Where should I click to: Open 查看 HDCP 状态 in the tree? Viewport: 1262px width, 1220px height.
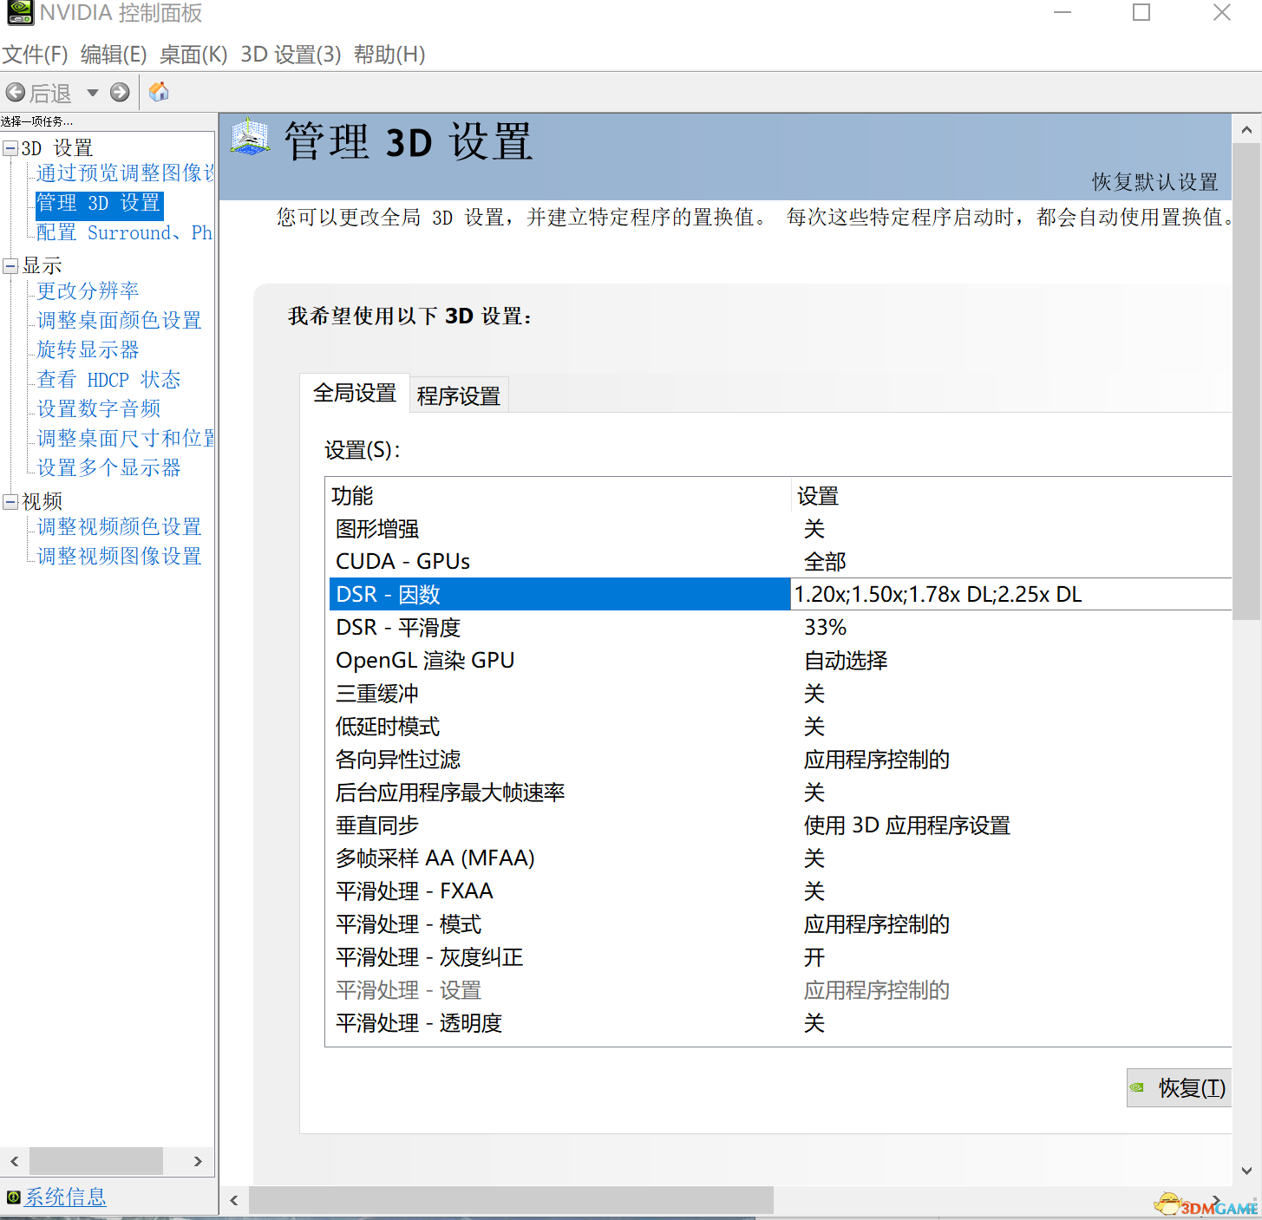click(x=109, y=379)
